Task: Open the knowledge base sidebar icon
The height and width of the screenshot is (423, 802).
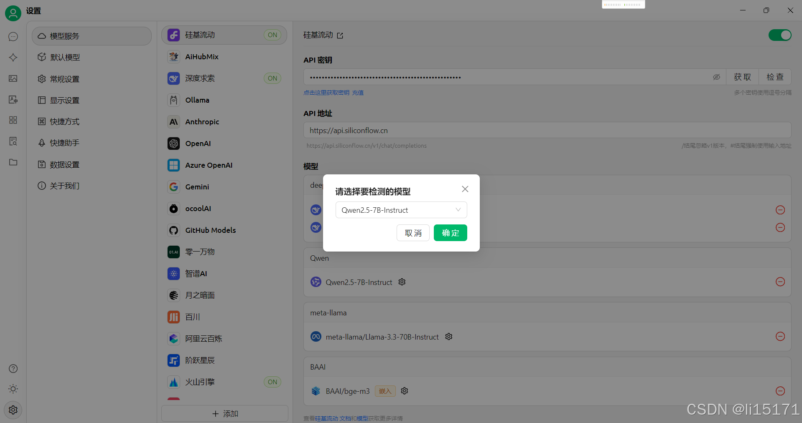Action: click(x=13, y=141)
